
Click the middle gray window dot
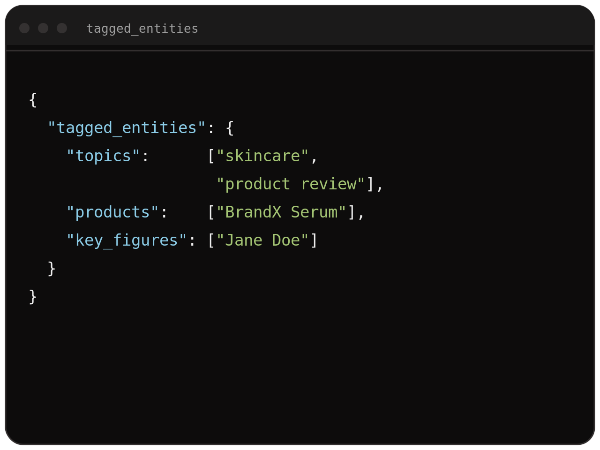(43, 28)
